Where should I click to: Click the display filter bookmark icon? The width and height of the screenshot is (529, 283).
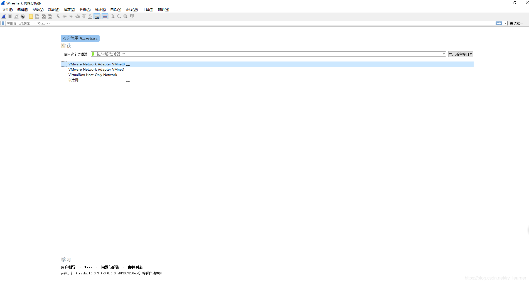(x=3, y=23)
